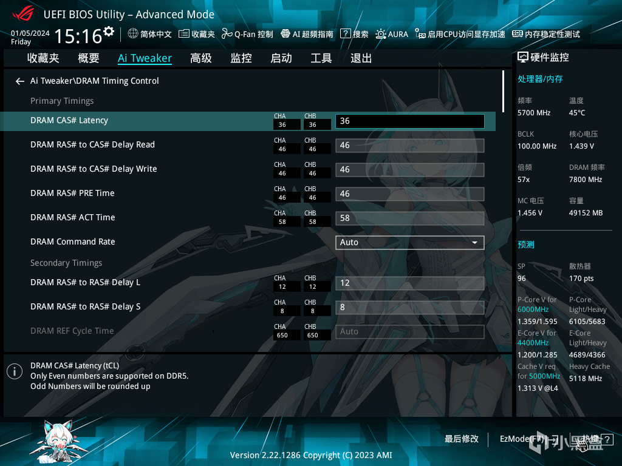Image resolution: width=622 pixels, height=466 pixels.
Task: Click 最后修改 at the bottom
Action: [462, 439]
